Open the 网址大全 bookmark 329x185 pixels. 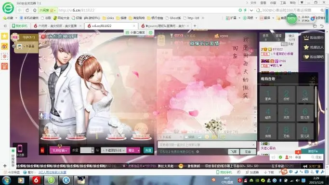61,18
